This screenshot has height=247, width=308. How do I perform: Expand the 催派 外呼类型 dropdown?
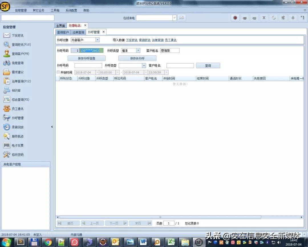pyautogui.click(x=138, y=51)
